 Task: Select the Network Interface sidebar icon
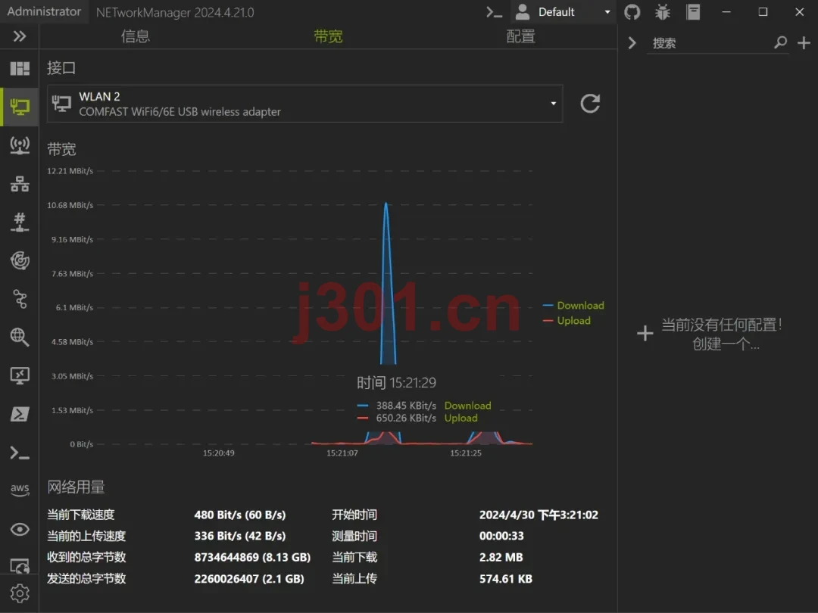(x=19, y=107)
